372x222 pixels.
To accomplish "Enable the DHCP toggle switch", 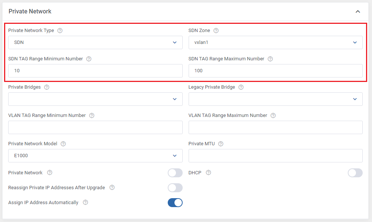I will pos(355,173).
